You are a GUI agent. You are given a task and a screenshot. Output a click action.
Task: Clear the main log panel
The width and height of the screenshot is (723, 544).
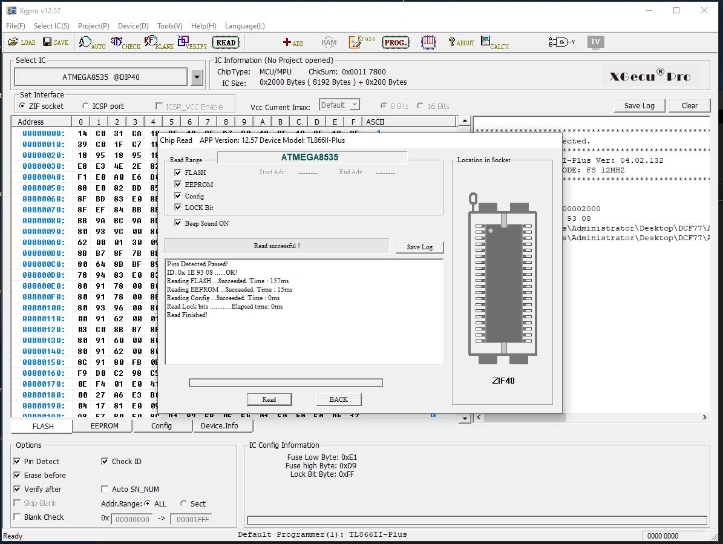click(x=689, y=105)
